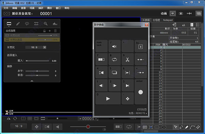This screenshot has height=134, width=205.
Task: Switch to the 引导层 tab
Action: coord(156,20)
